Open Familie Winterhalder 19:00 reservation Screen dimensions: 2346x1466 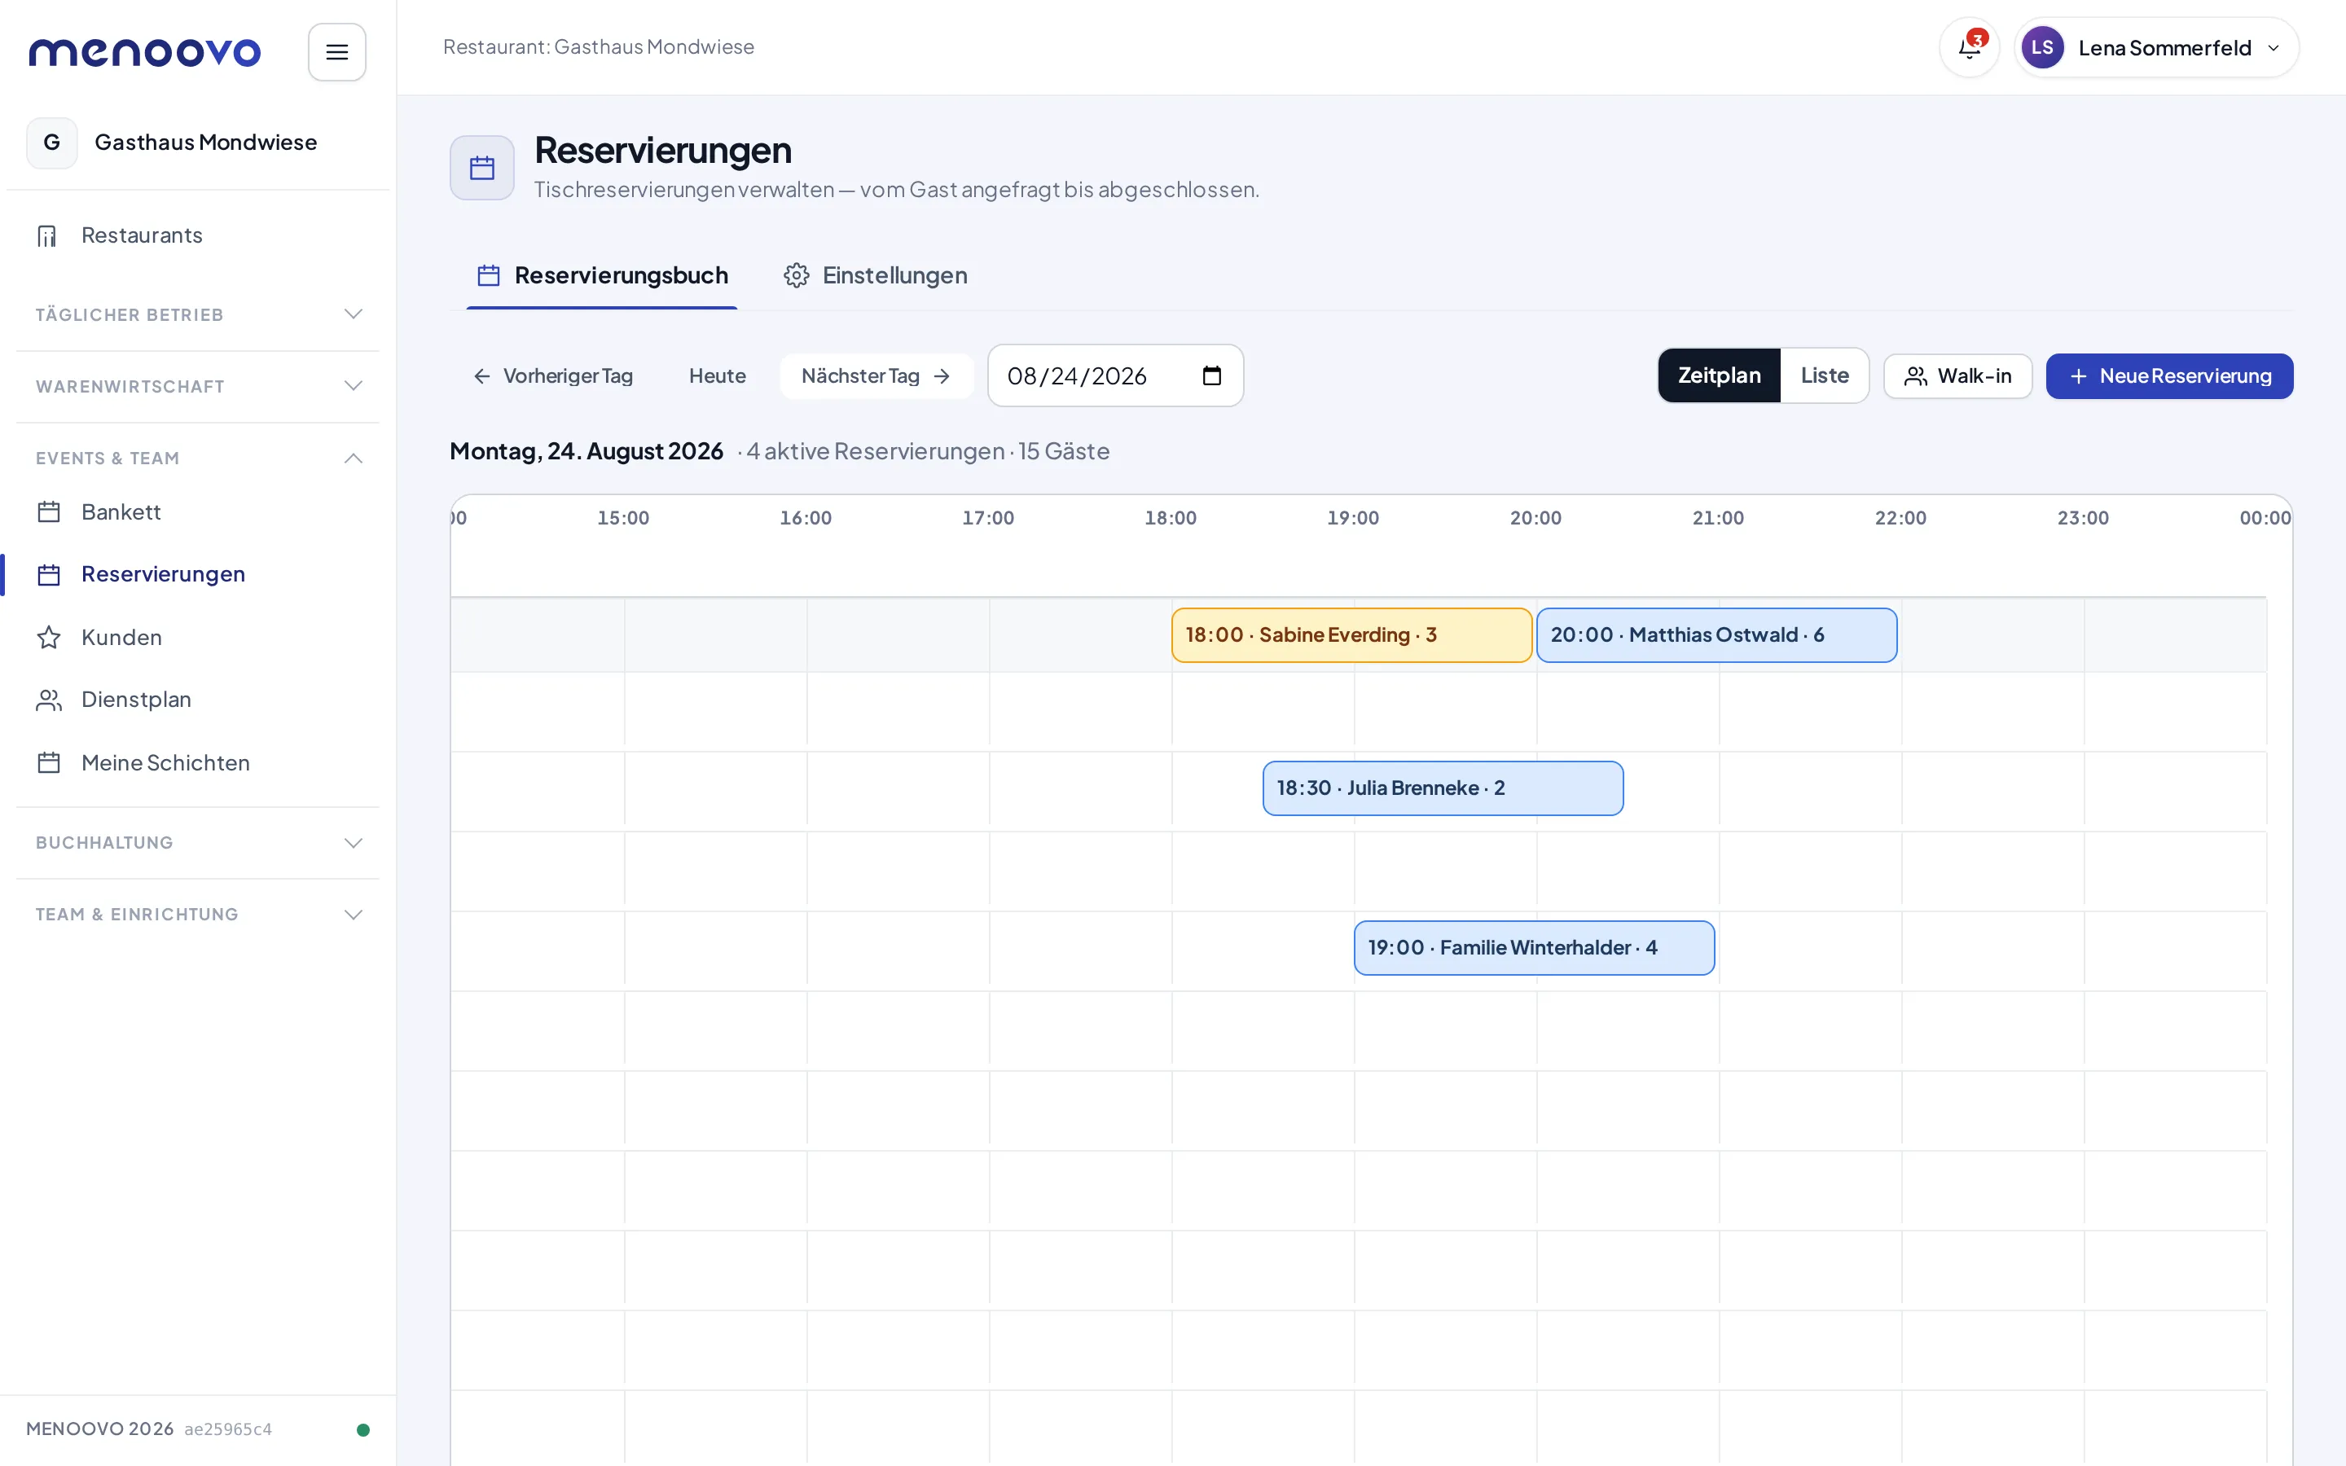pos(1534,947)
